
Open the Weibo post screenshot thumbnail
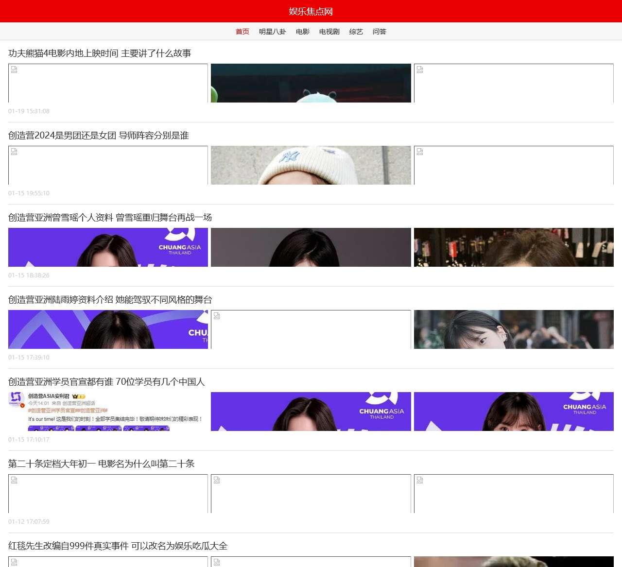108,412
